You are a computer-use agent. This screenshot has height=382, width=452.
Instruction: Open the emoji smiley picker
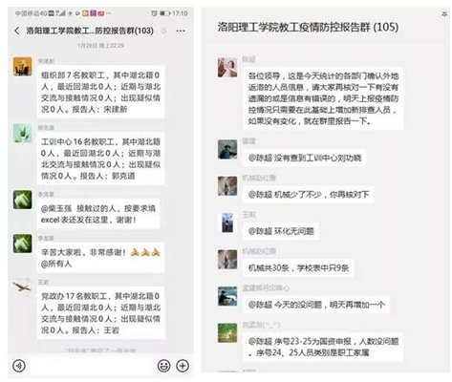coord(163,366)
